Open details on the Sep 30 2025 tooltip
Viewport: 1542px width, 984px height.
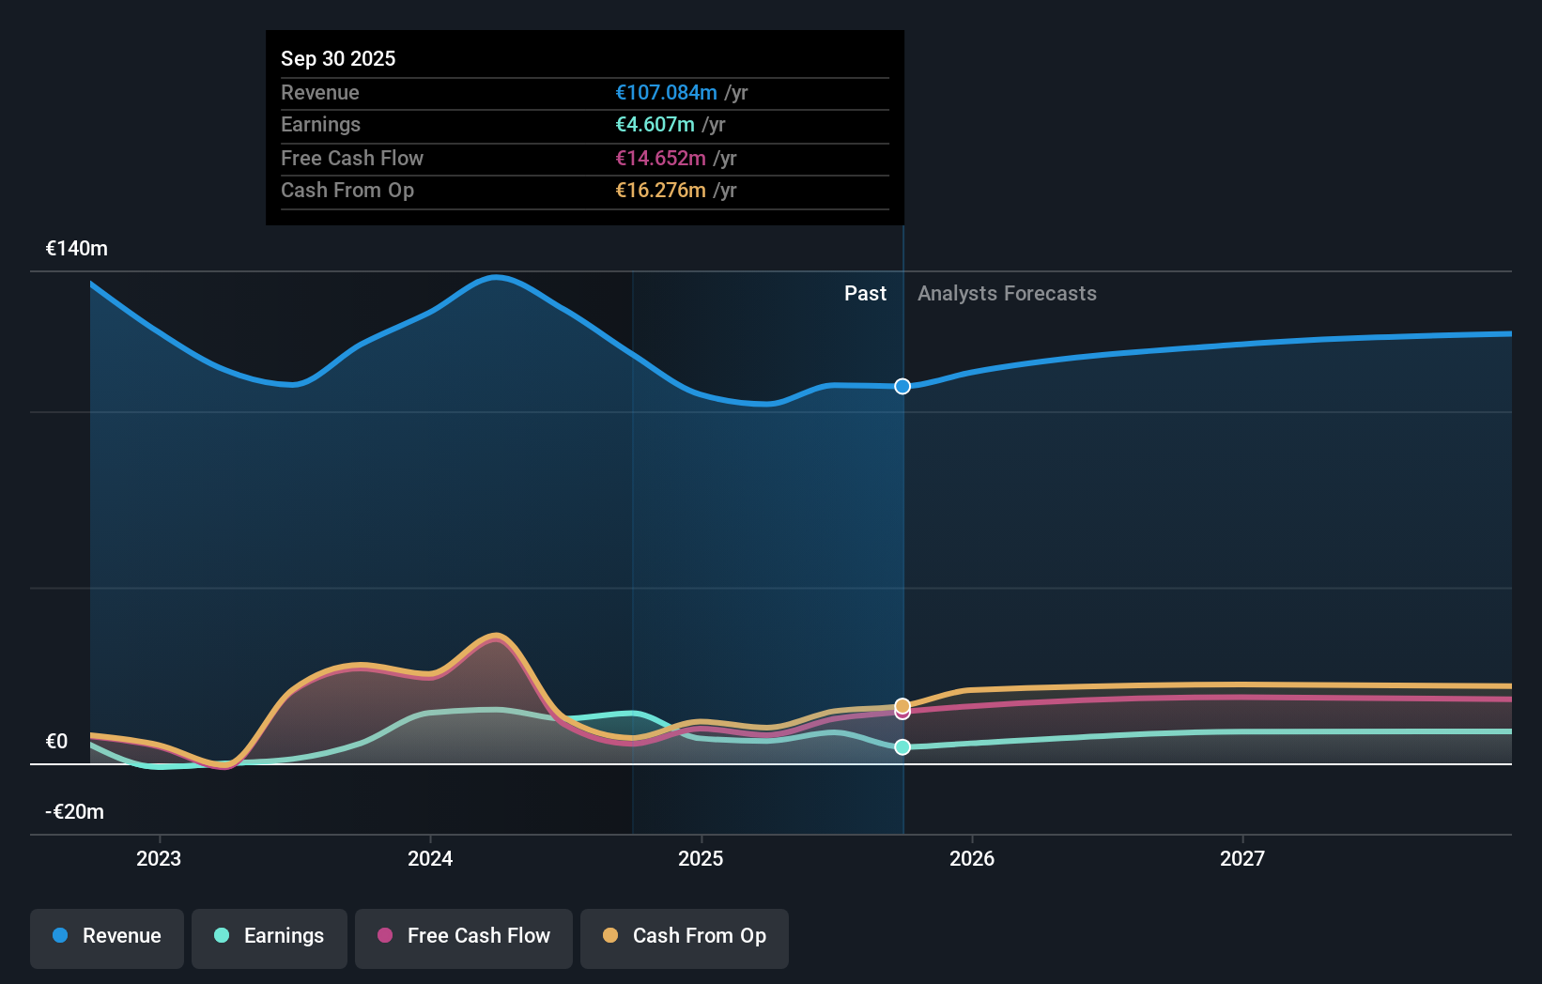click(338, 58)
